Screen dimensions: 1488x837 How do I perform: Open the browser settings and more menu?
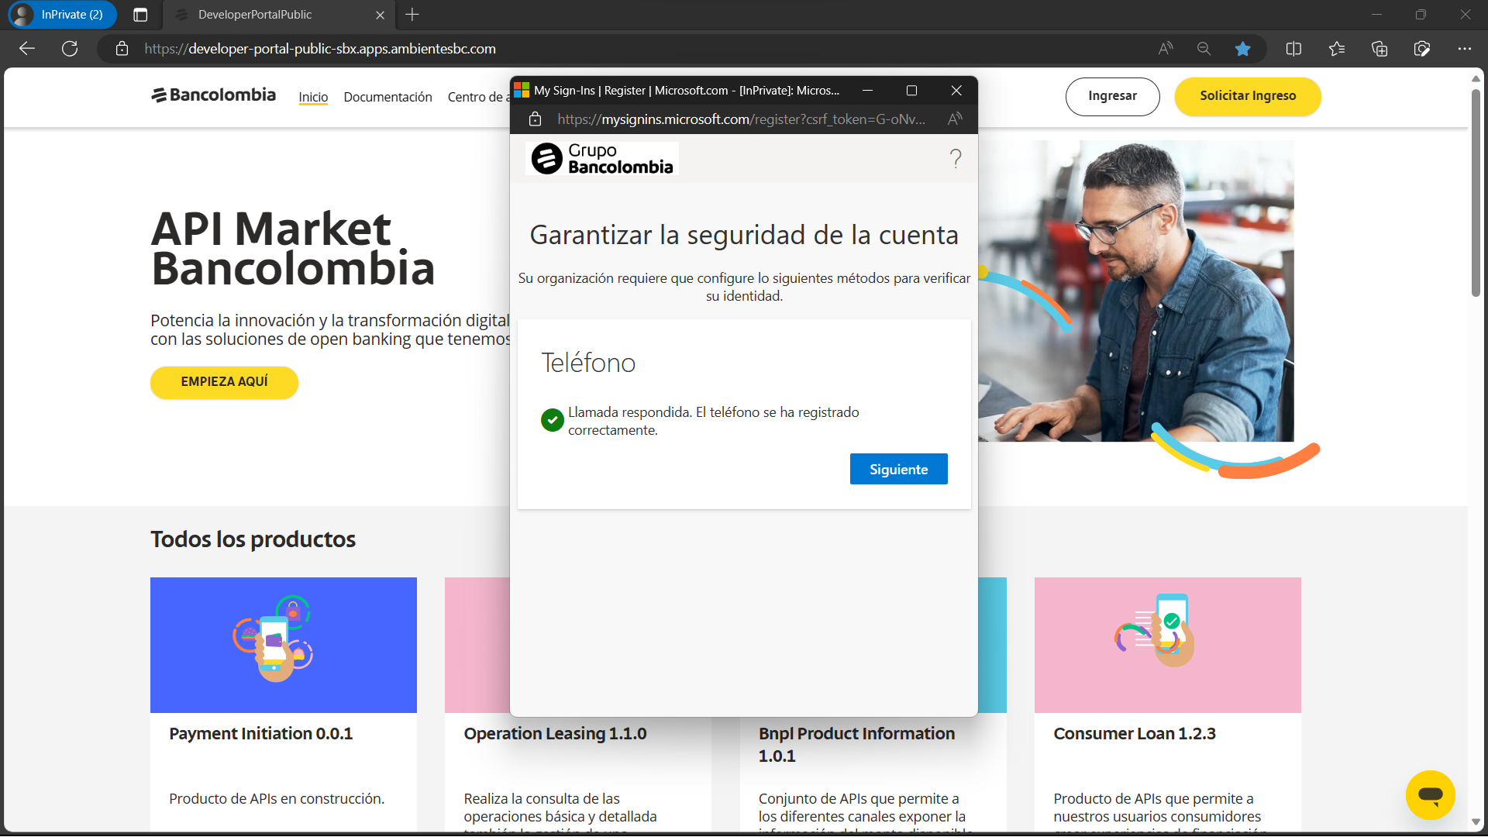pyautogui.click(x=1464, y=49)
